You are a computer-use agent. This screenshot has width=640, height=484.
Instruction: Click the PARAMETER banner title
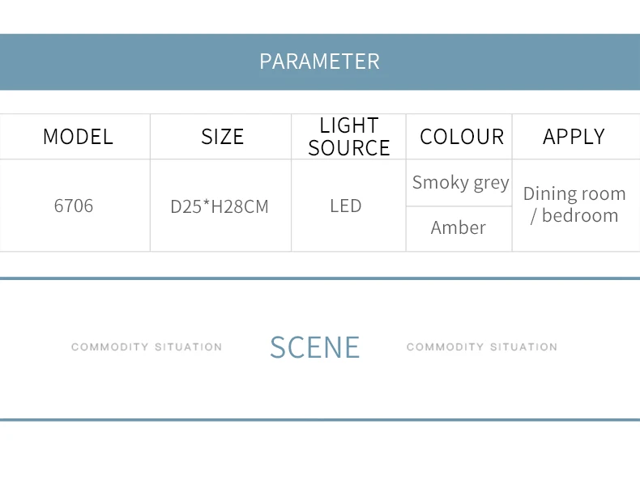319,62
